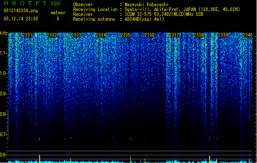Screen dimensions: 257x163
Task: Click the tall yellow meteor spike between 2331 and 2332
Action: click(x=40, y=159)
